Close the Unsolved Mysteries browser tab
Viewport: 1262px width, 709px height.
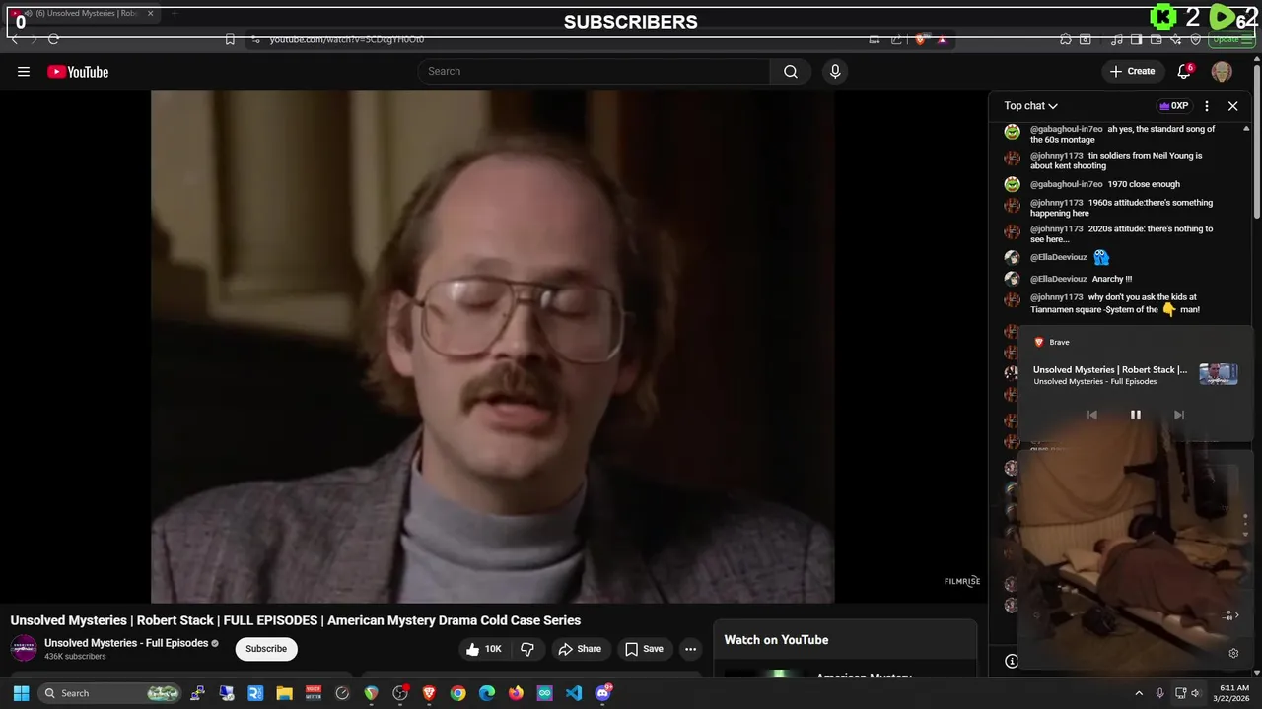[x=150, y=14]
